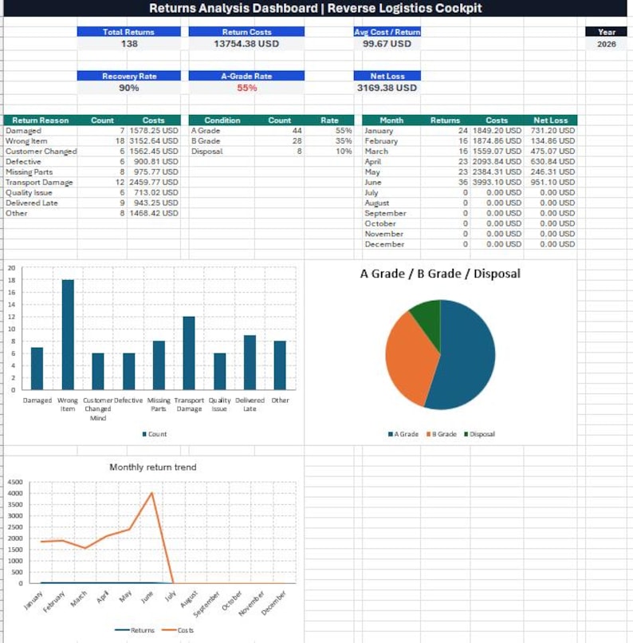Click the Transport Damage bar in chart

tap(189, 353)
